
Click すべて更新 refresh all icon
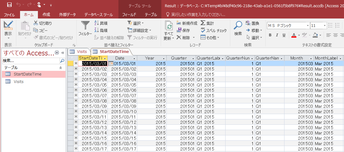169,26
